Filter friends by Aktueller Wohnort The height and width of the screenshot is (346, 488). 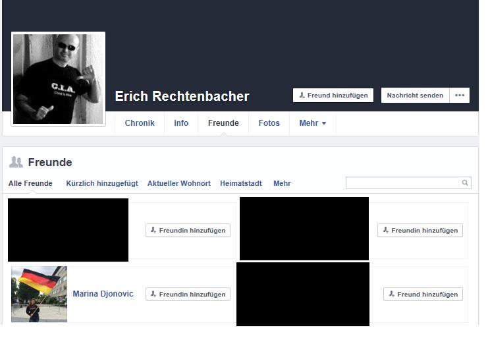(x=179, y=184)
